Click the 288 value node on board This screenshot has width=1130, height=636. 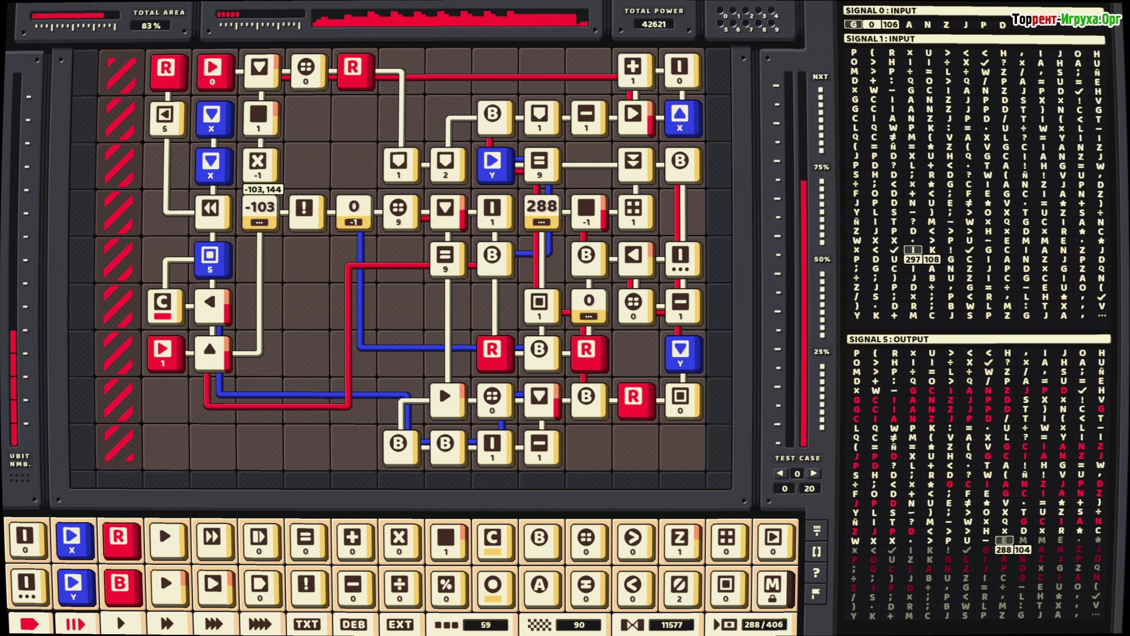pos(541,206)
